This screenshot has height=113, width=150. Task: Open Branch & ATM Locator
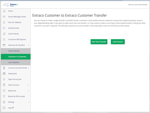click(16, 96)
